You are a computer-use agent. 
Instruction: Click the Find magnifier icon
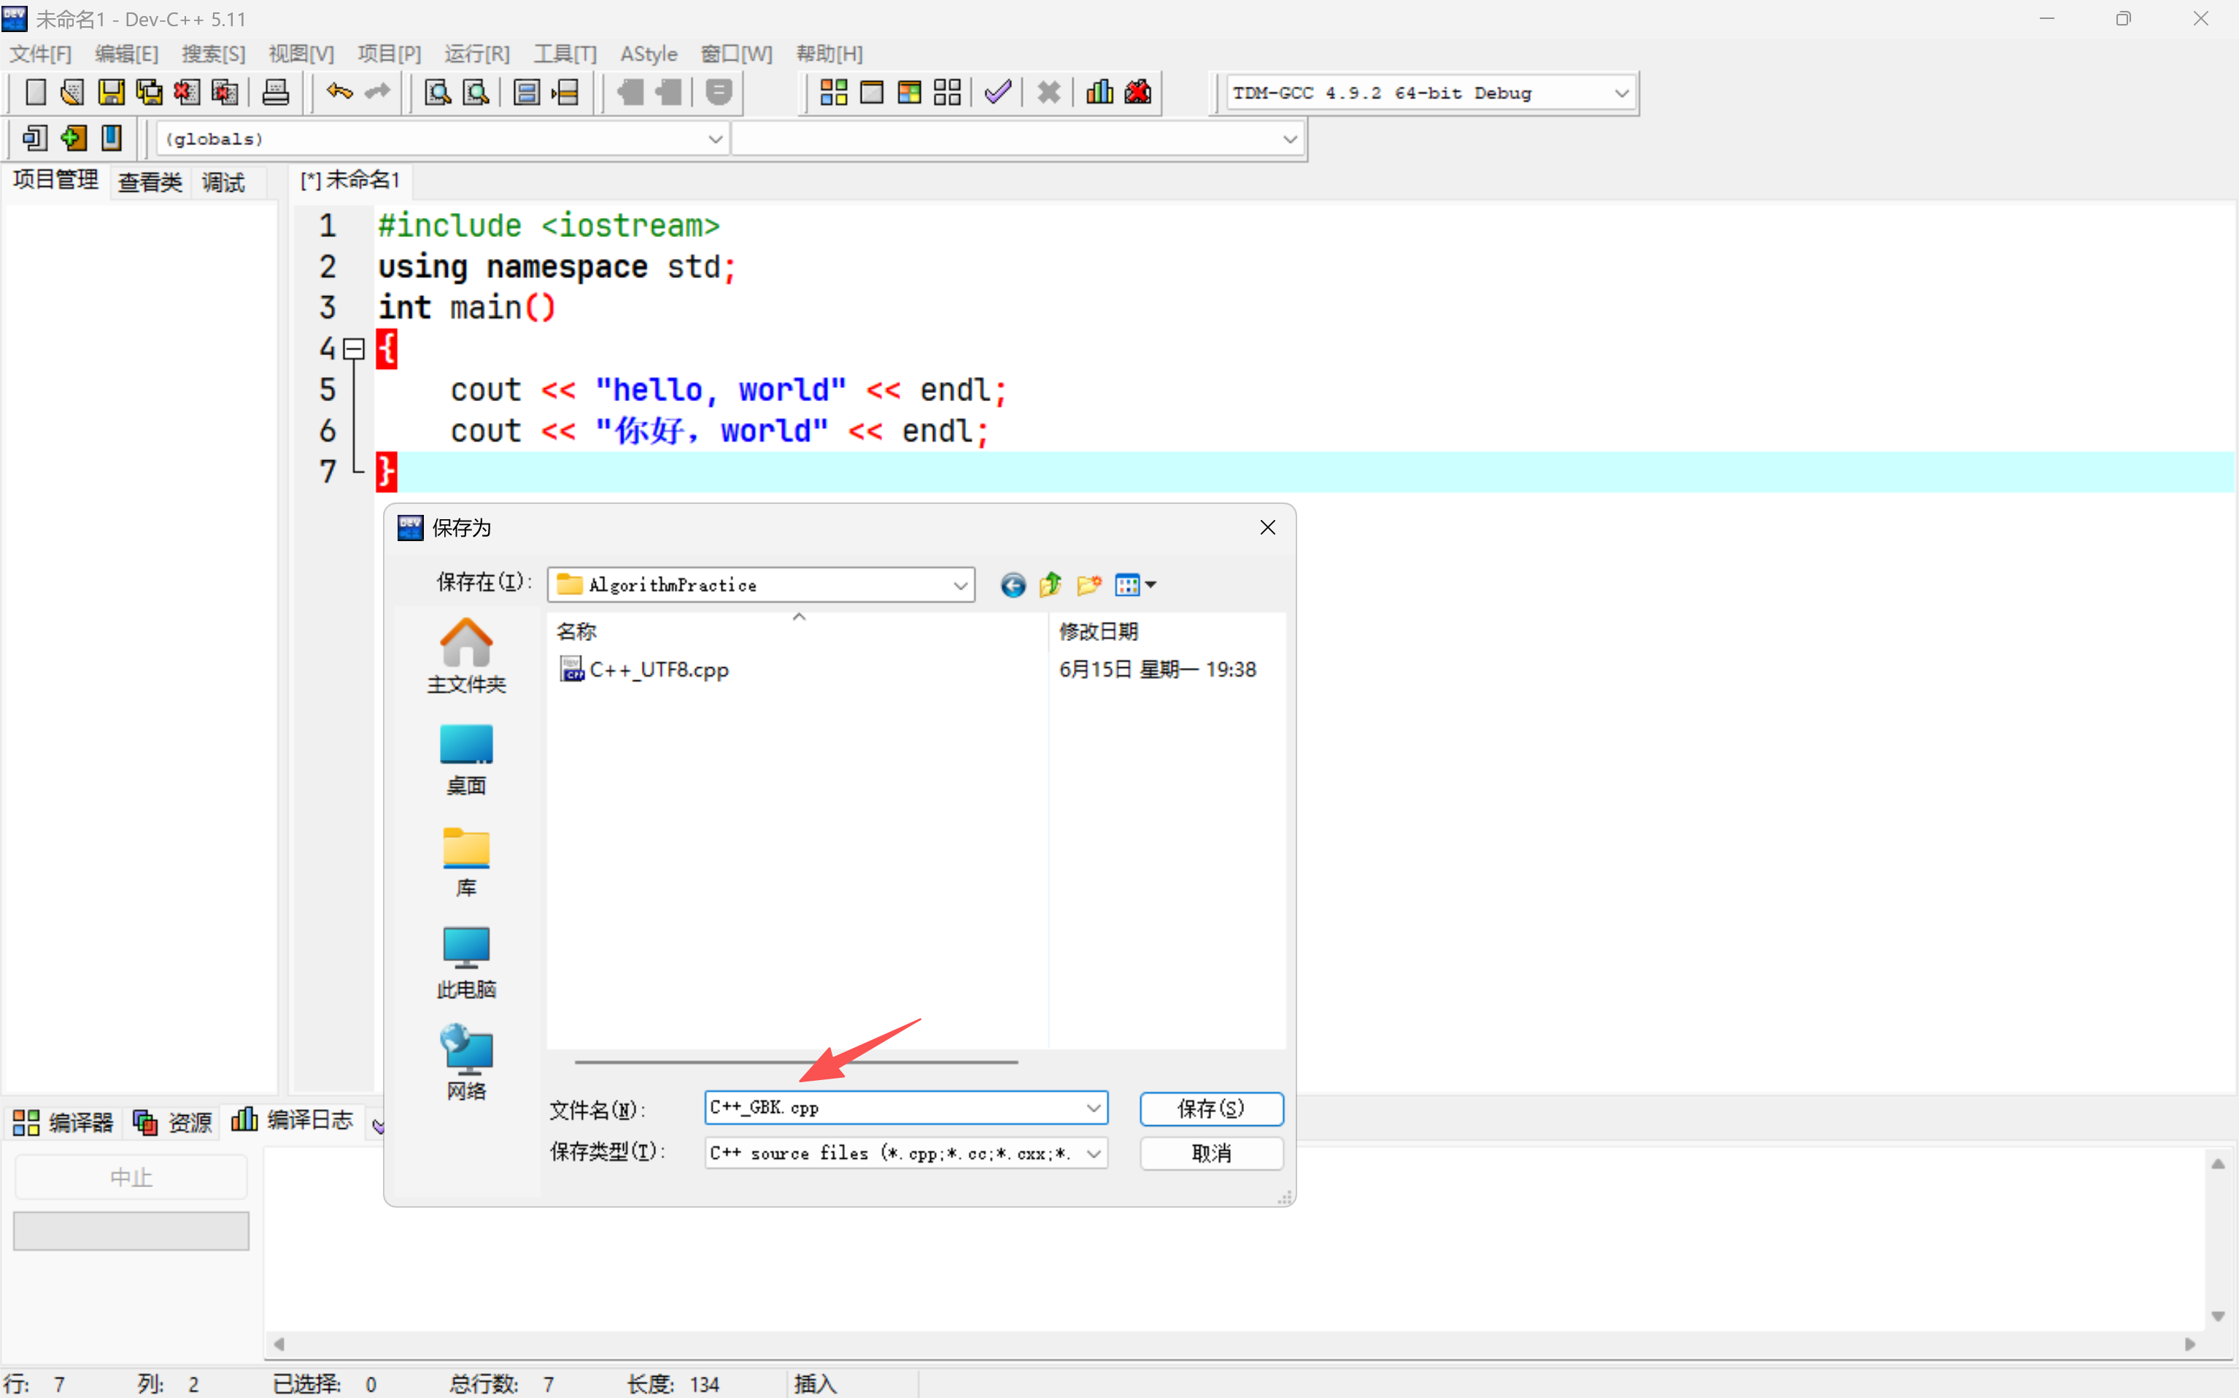pyautogui.click(x=438, y=93)
